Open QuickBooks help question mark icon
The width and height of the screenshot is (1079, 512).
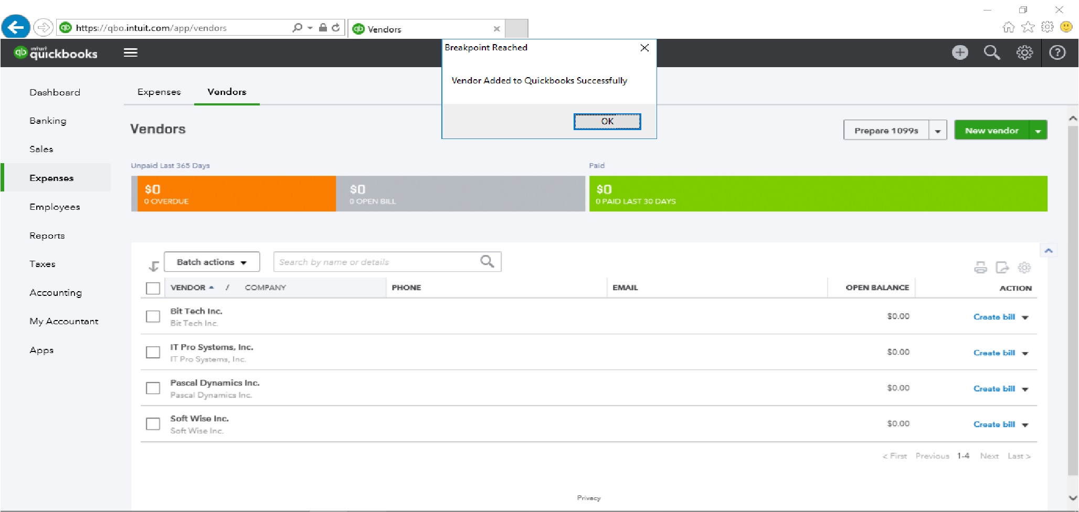(1057, 52)
